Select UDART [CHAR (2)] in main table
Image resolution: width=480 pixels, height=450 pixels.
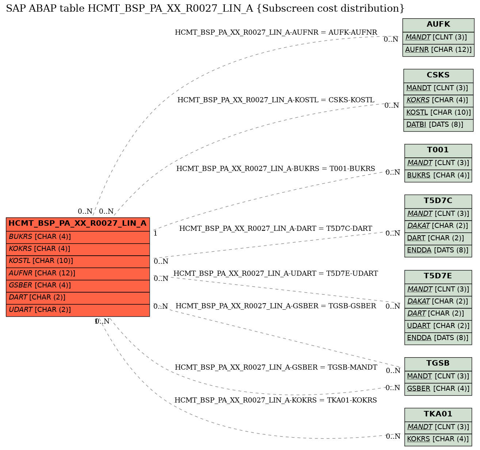coord(78,310)
